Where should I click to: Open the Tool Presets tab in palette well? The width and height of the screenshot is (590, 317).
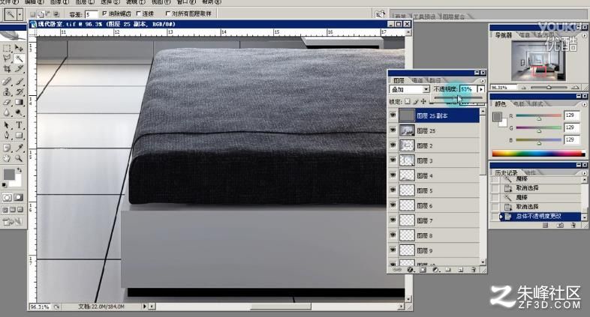pos(424,16)
